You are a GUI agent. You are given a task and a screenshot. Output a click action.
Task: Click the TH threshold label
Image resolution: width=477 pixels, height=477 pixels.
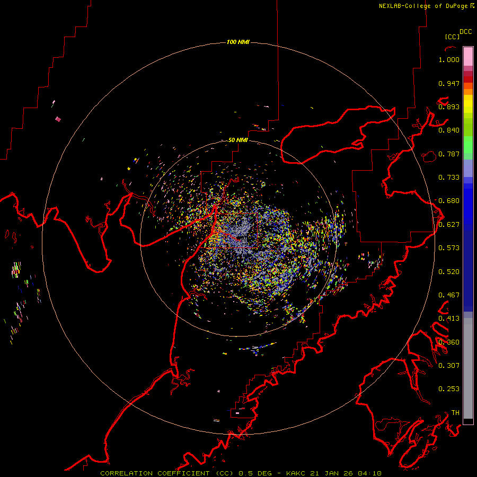pyautogui.click(x=455, y=413)
